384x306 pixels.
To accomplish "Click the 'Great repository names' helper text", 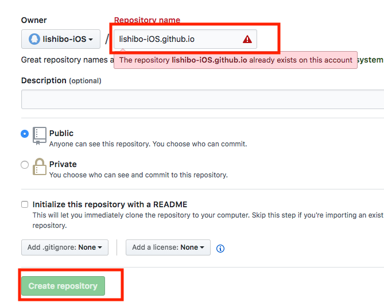I will [x=68, y=60].
